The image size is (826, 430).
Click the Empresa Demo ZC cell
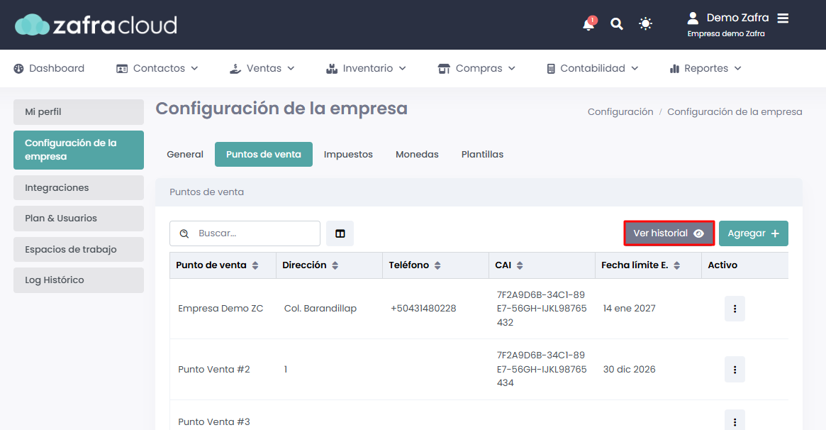(x=221, y=309)
